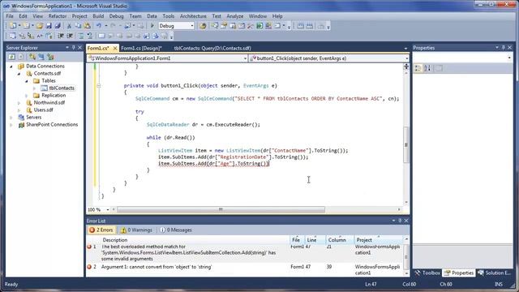Image resolution: width=519 pixels, height=292 pixels.
Task: Click the Find in Files icon
Action: (x=203, y=26)
